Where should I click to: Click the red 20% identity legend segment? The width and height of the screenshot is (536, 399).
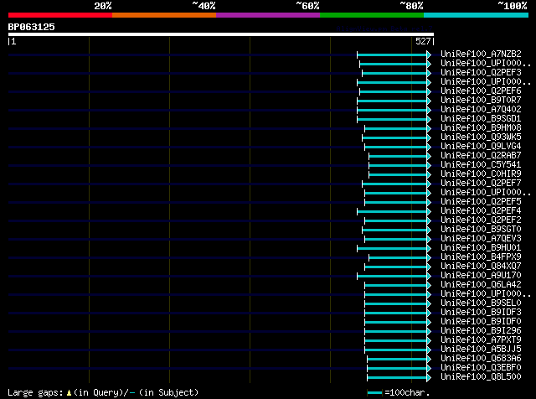click(60, 15)
